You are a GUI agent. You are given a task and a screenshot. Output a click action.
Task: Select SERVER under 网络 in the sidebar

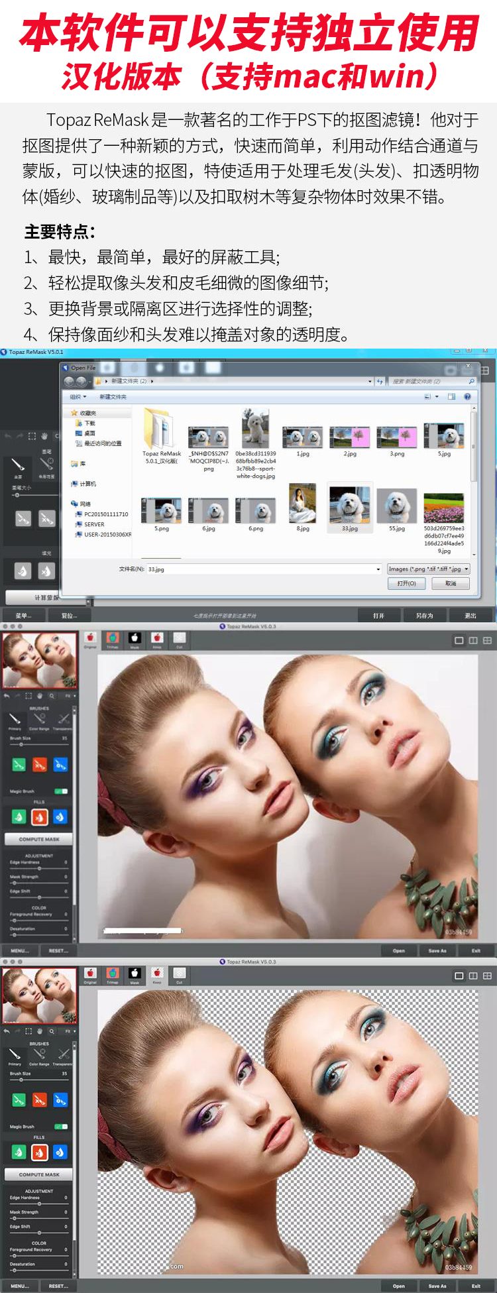tap(89, 524)
